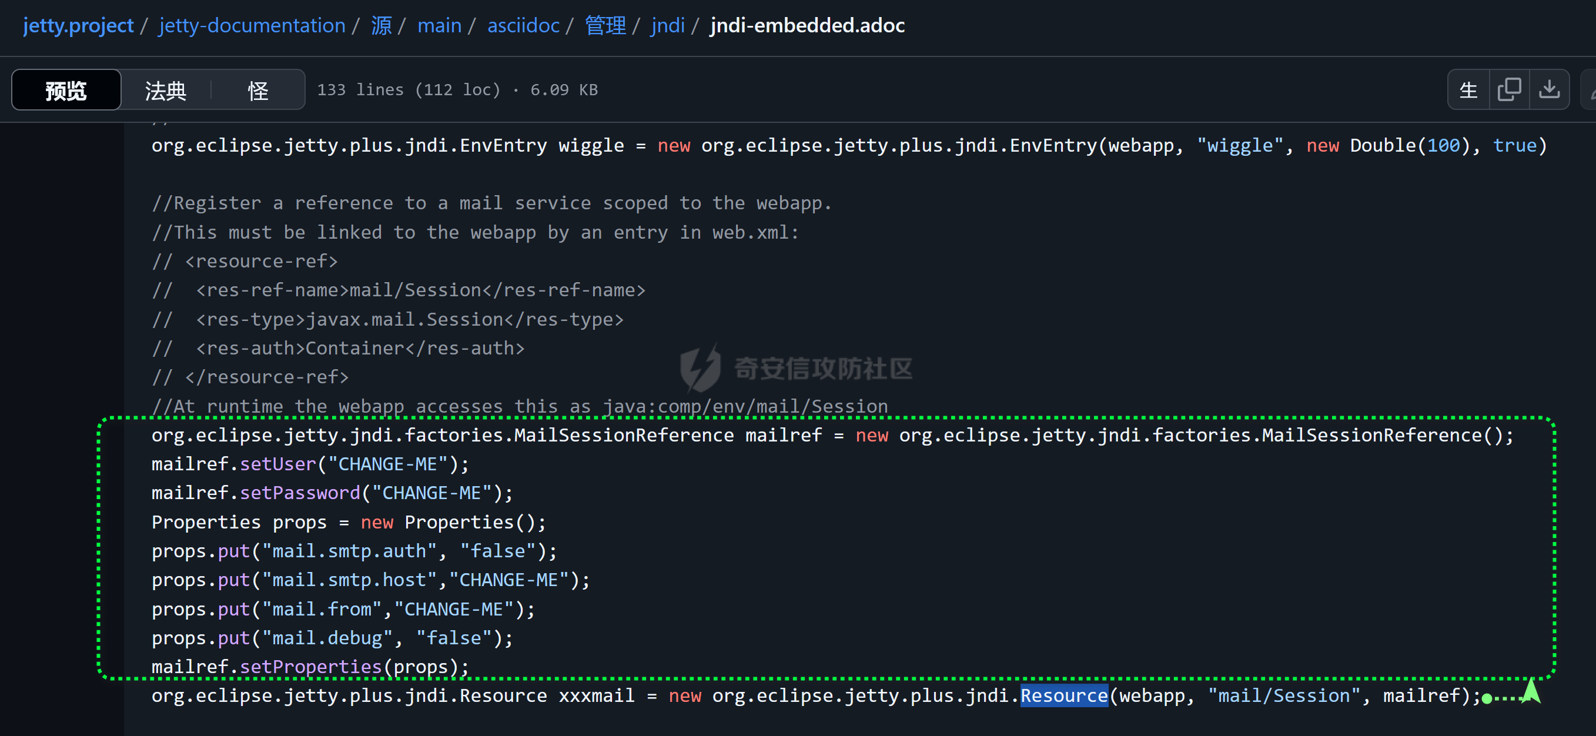The height and width of the screenshot is (736, 1596).
Task: Go to the jndi breadcrumb folder
Action: coord(668,25)
